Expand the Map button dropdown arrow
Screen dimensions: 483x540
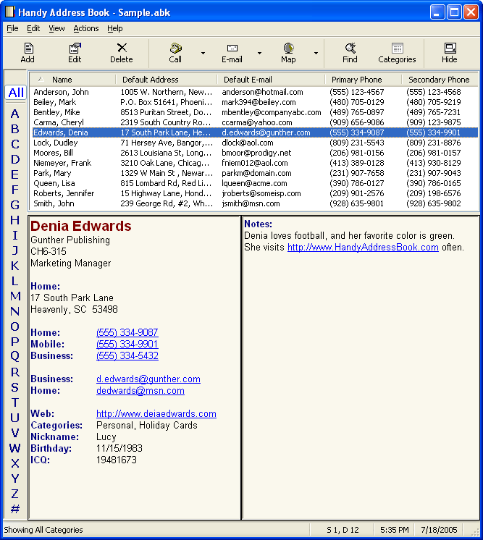pos(316,53)
